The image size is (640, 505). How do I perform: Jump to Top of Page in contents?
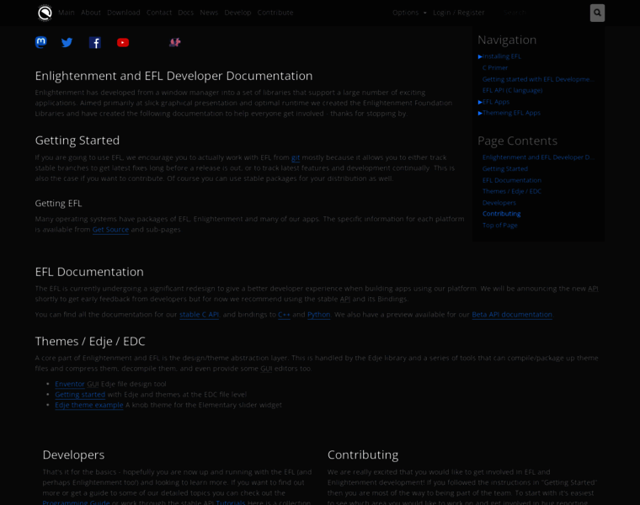(499, 225)
